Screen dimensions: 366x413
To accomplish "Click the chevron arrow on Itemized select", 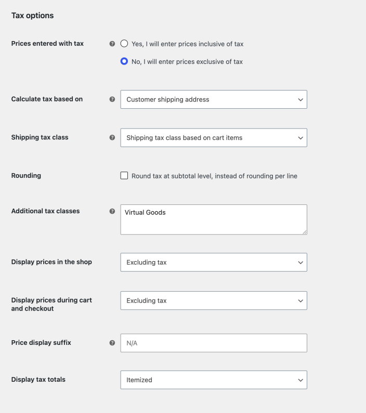I will pyautogui.click(x=300, y=380).
